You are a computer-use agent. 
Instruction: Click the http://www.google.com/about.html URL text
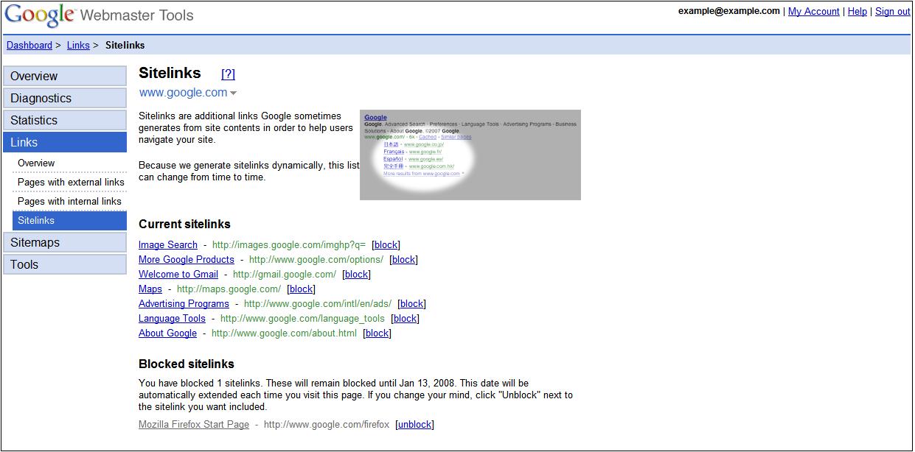click(x=284, y=333)
